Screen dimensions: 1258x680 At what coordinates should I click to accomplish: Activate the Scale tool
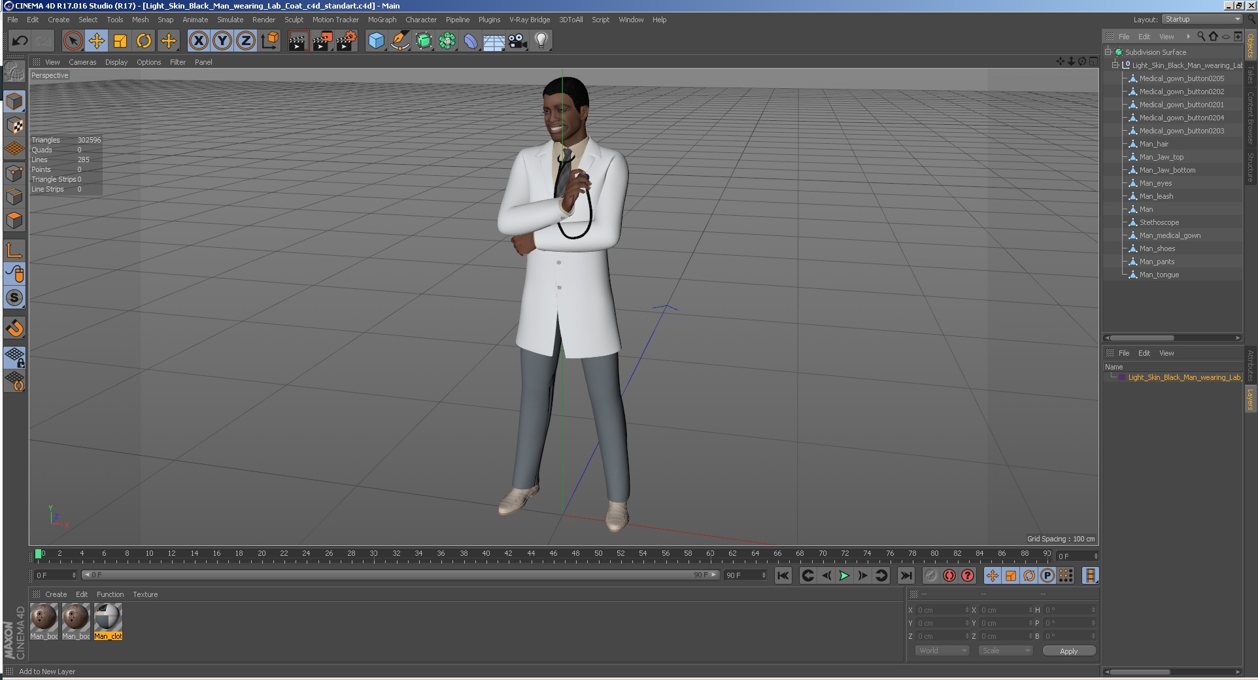click(120, 41)
